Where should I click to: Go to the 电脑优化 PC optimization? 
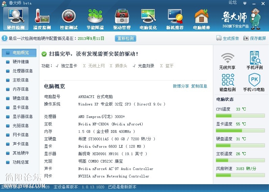point(148,19)
